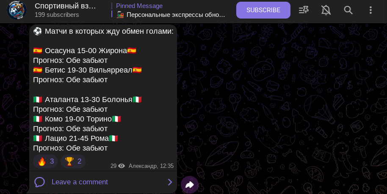Click the 199 subscribers label
Screen dimensions: 387x194
click(x=57, y=15)
